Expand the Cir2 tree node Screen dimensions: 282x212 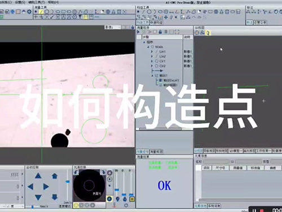coord(152,66)
